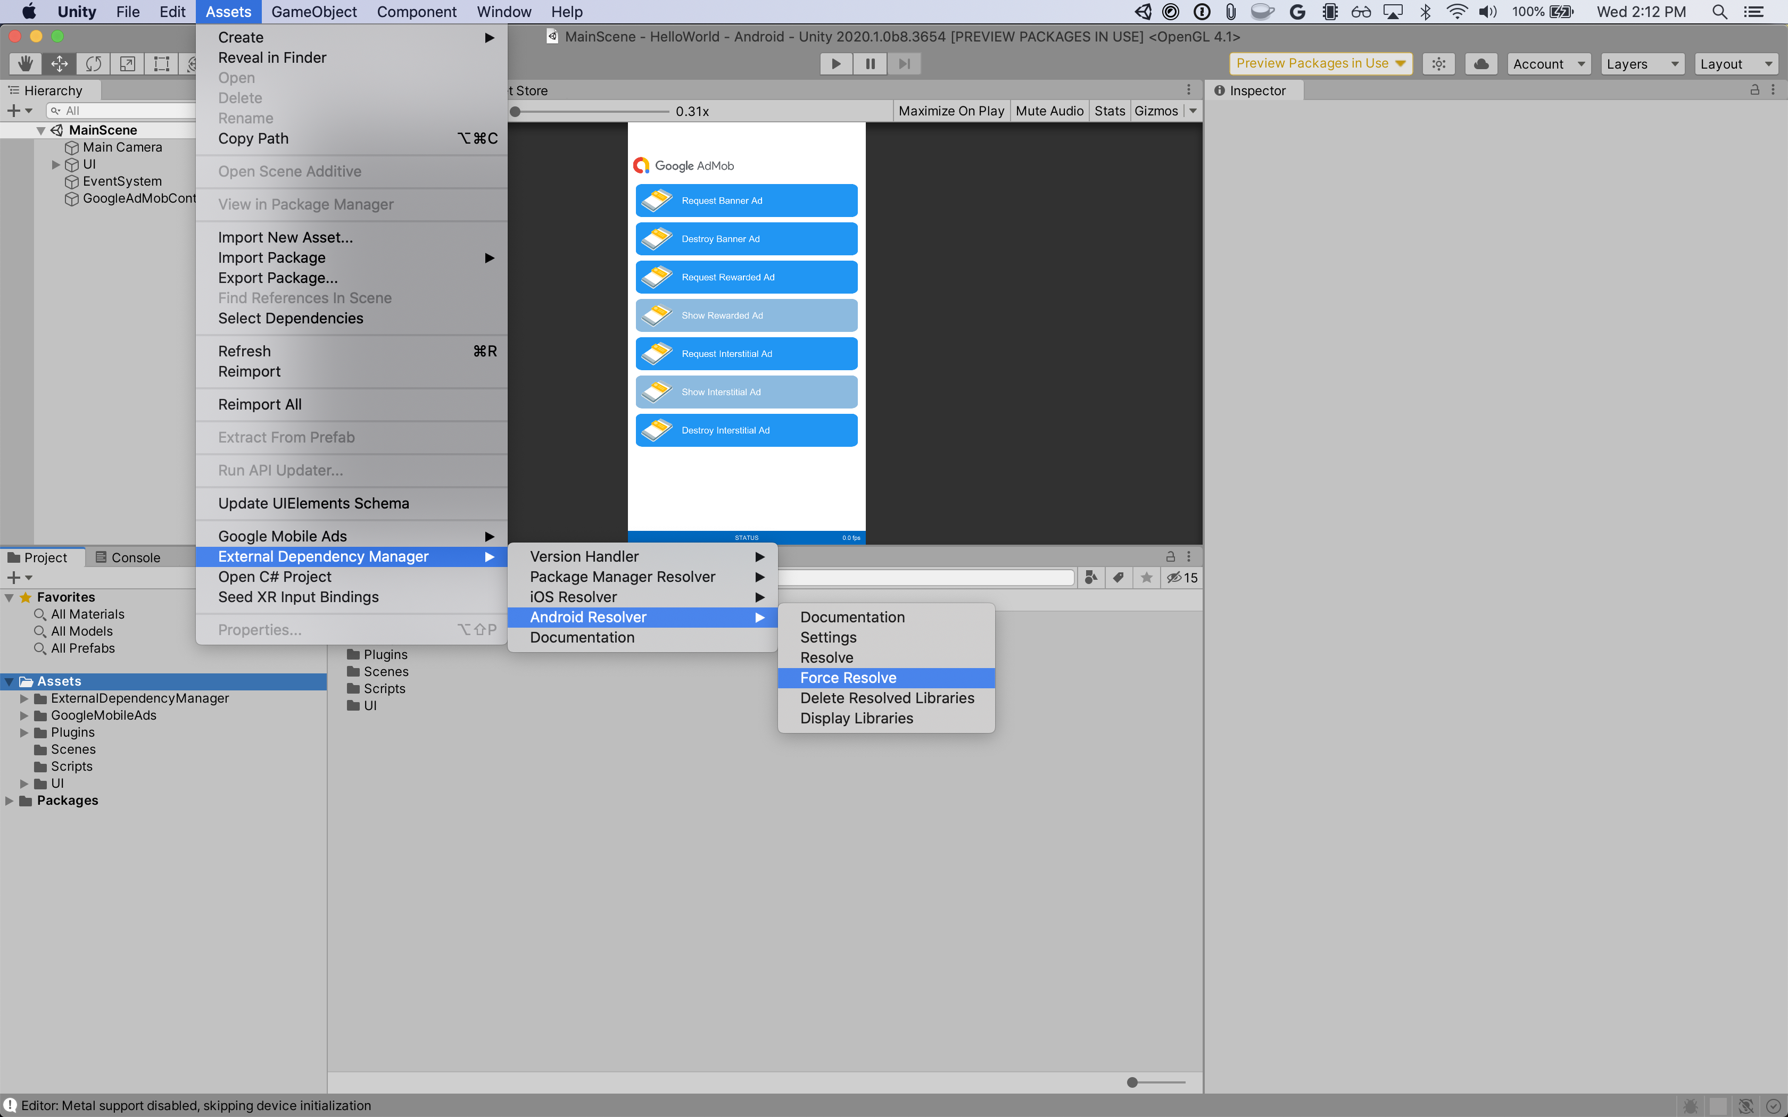Click the cloud sync icon in toolbar
1788x1117 pixels.
coord(1481,63)
